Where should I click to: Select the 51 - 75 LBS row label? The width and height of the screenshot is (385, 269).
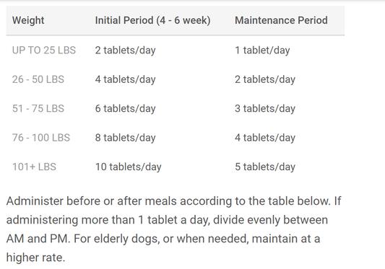(38, 109)
